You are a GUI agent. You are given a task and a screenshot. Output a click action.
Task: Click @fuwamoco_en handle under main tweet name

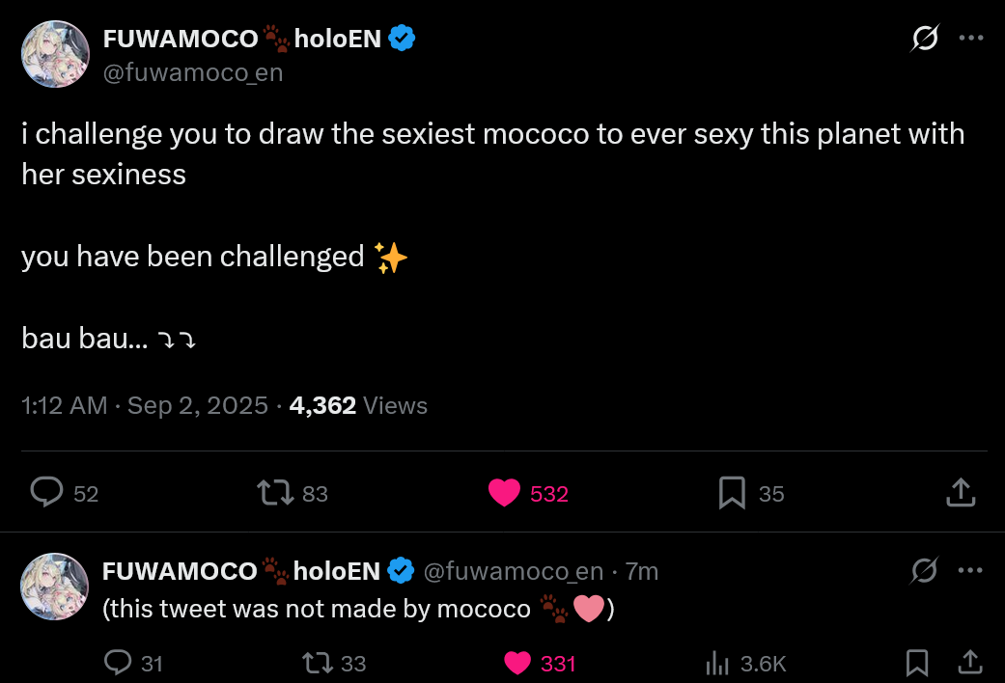(x=192, y=72)
